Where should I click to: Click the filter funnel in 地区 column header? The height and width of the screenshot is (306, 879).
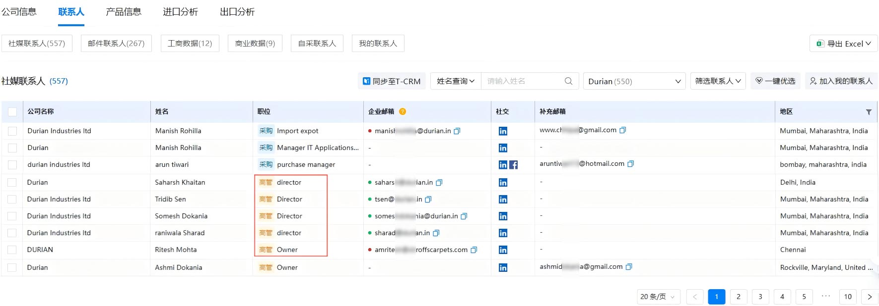869,112
